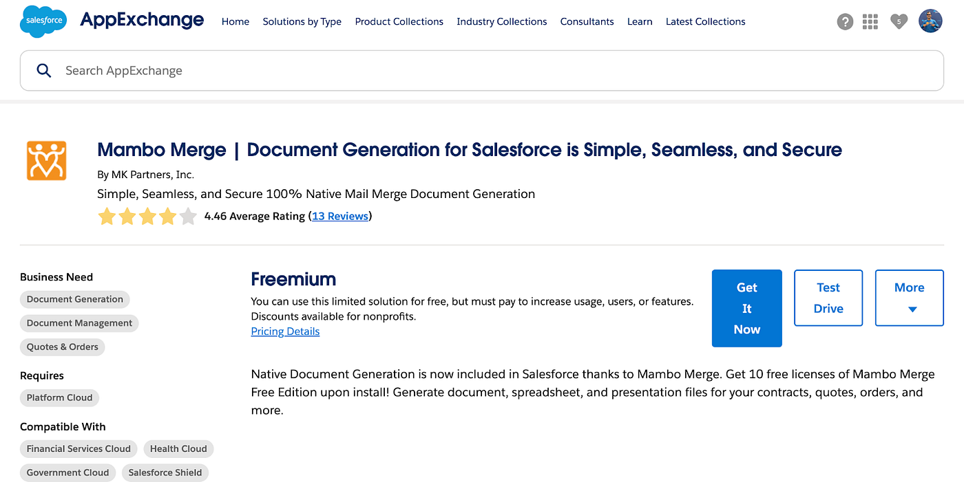Select the Quotes & Orders tag
The width and height of the screenshot is (964, 482).
(x=63, y=347)
